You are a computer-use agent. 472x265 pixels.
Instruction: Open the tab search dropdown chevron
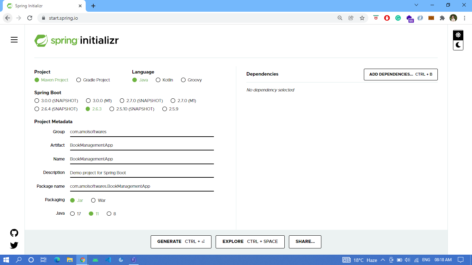(416, 5)
